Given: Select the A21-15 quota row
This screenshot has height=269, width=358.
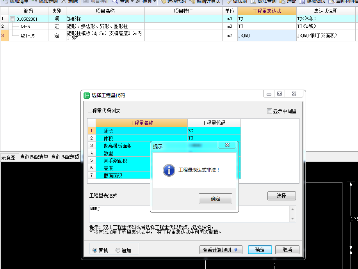Looking at the screenshot, I should click(x=178, y=35).
